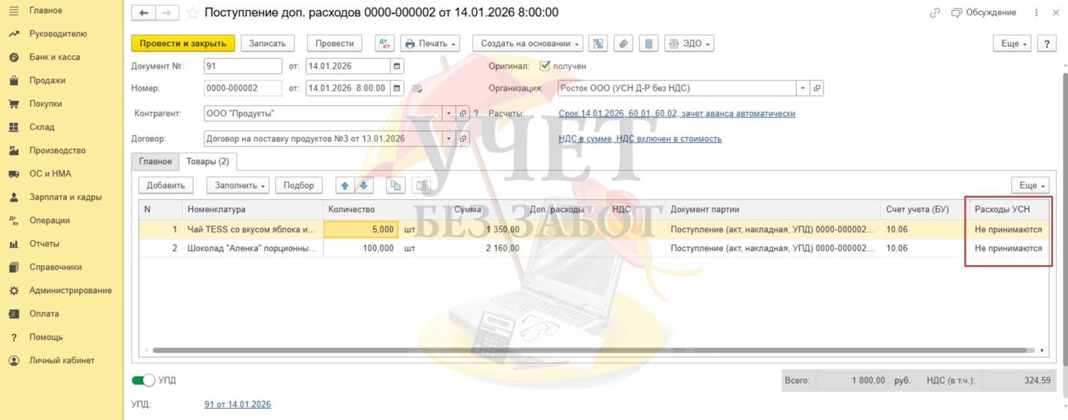
Task: Open Заполнить dropdown in table toolbar
Action: [238, 185]
